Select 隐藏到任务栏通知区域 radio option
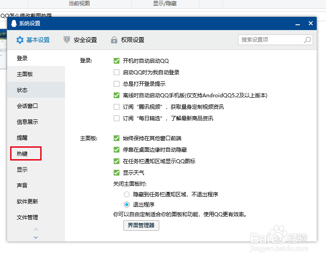 pos(127,194)
